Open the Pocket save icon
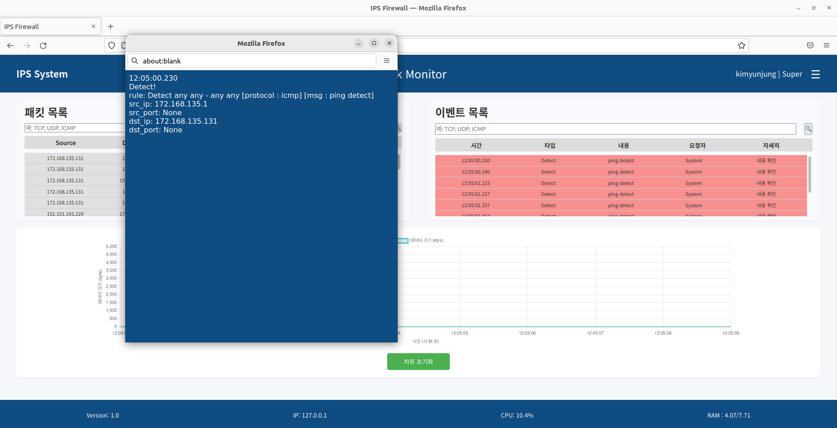 [x=810, y=45]
